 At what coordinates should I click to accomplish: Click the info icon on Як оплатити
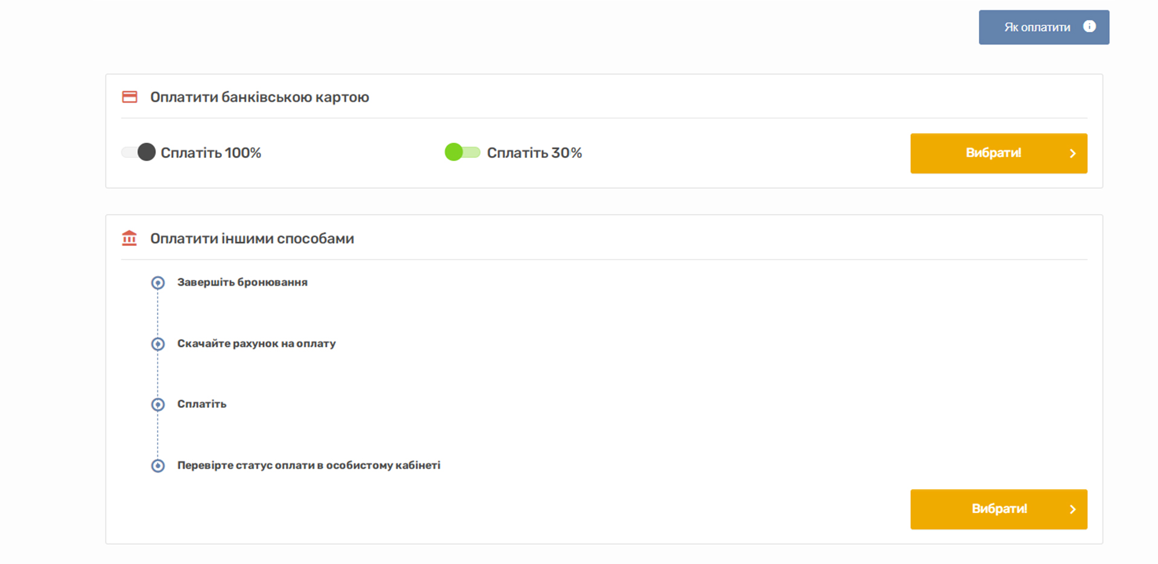[x=1089, y=27]
